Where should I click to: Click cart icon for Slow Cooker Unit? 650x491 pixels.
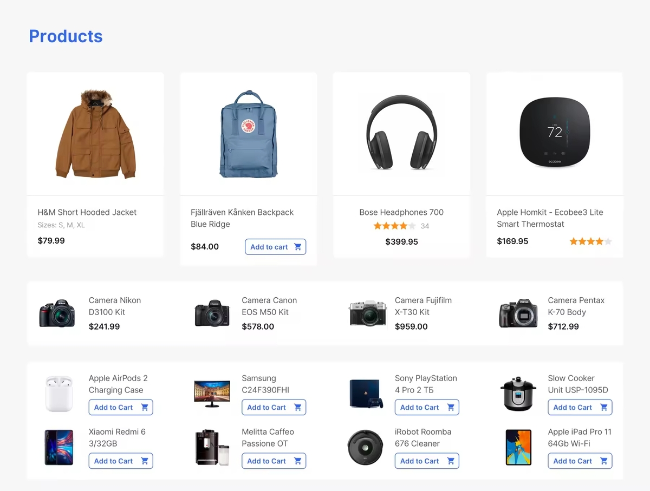[603, 407]
